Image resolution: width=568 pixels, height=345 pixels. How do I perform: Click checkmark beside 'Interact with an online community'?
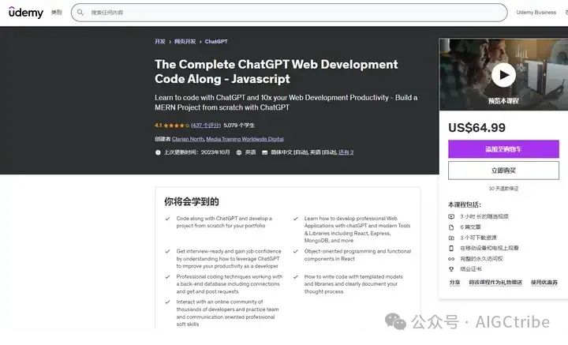click(168, 302)
